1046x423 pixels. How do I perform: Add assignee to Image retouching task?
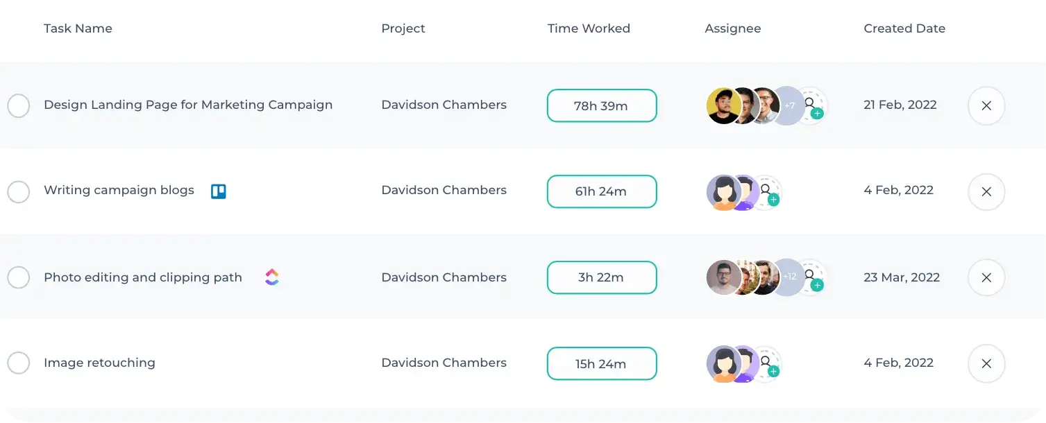coord(766,364)
